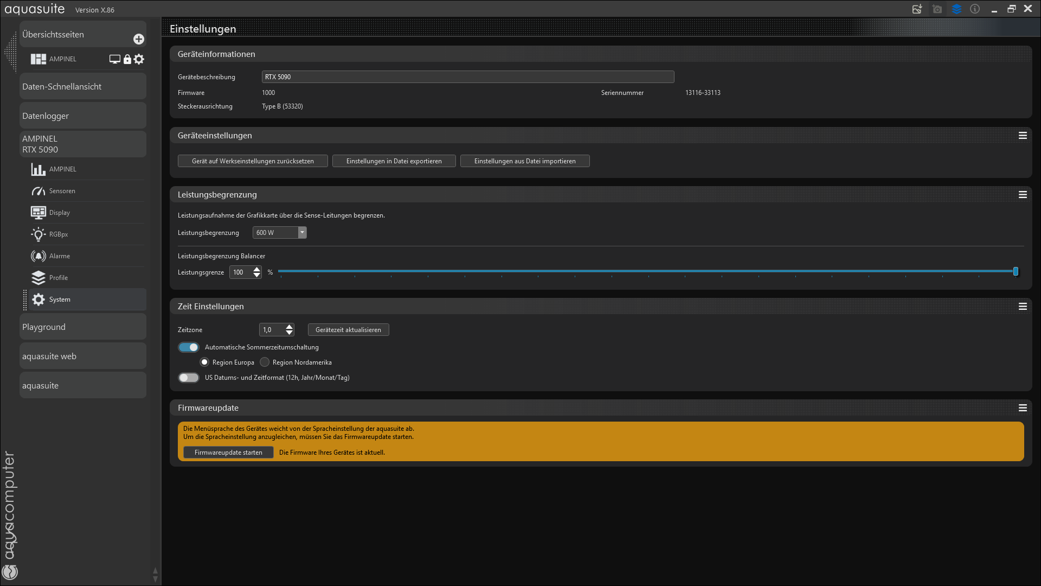Click the blue layers icon in title bar
Screen dimensions: 1041x586
[956, 9]
